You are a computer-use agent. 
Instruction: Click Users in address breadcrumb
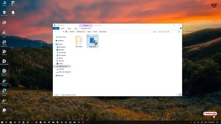pos(89,32)
